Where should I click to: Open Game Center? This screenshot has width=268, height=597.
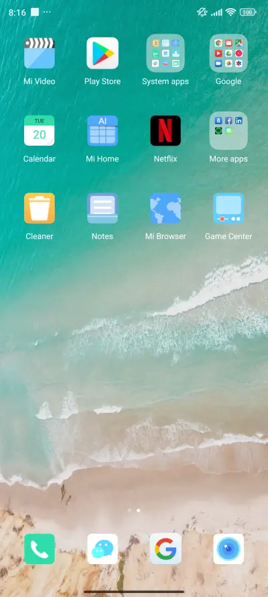(x=228, y=208)
